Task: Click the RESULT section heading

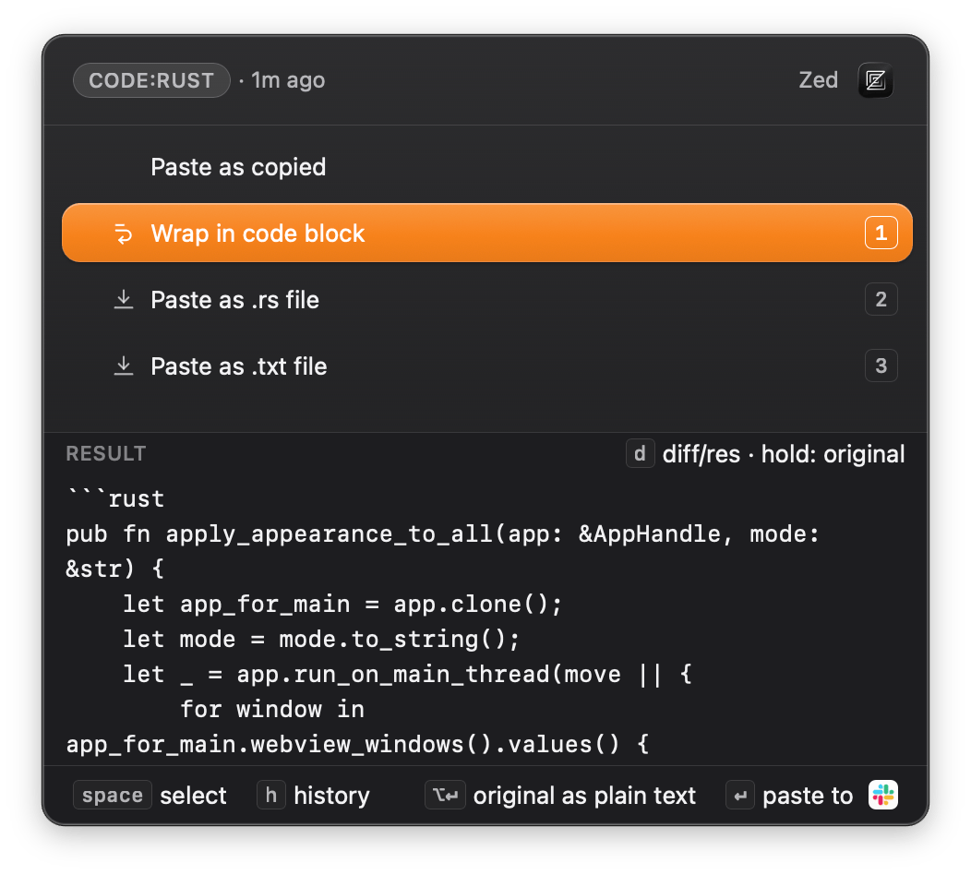Action: pyautogui.click(x=106, y=454)
